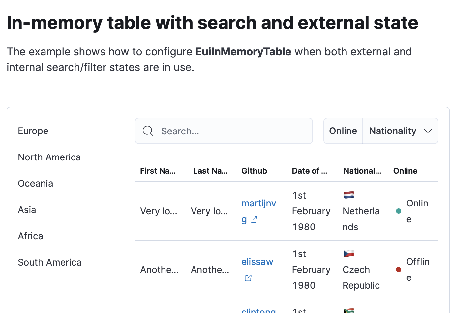
Task: Click the 'Very lo...' first name cell
Action: tap(159, 211)
